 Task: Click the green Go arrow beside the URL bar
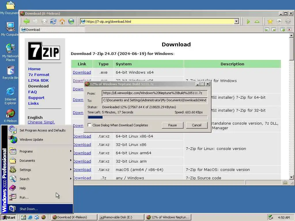pyautogui.click(x=248, y=22)
